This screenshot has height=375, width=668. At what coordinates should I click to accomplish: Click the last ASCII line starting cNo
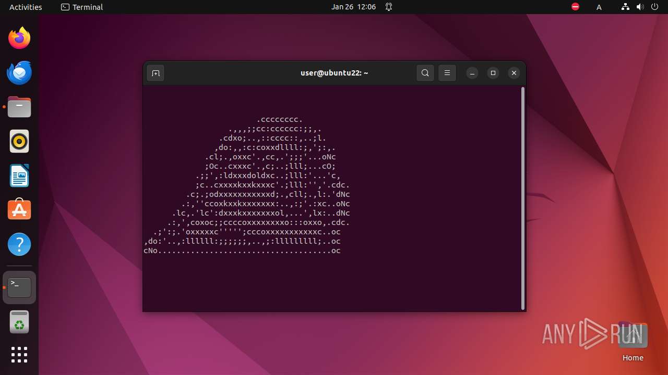coord(242,251)
